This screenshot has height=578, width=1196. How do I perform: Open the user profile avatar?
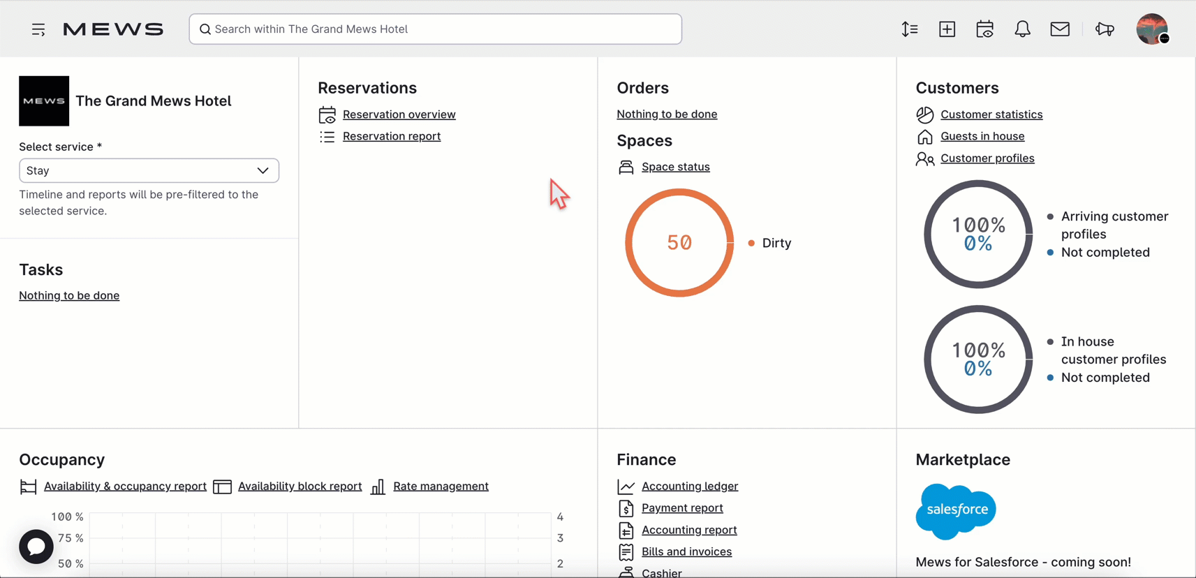pos(1152,29)
